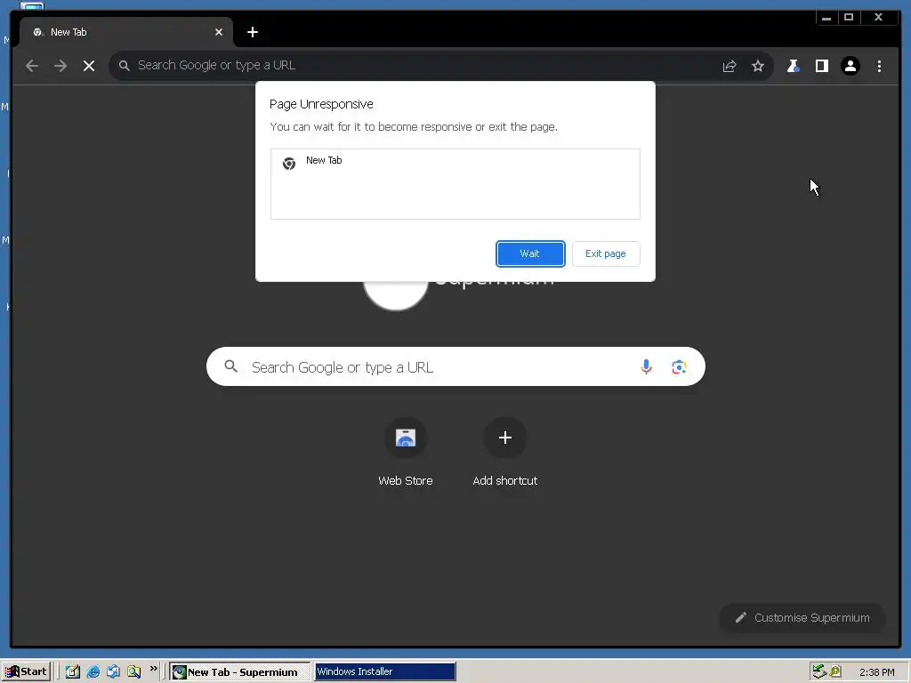Go forward using the forward arrow
Viewport: 911px width, 683px height.
pos(60,66)
